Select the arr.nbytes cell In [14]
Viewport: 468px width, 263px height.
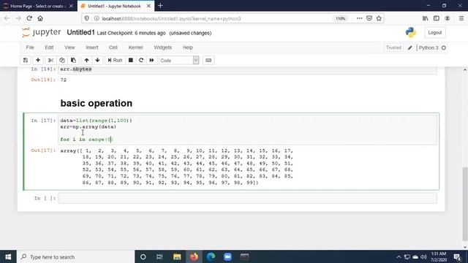(247, 69)
